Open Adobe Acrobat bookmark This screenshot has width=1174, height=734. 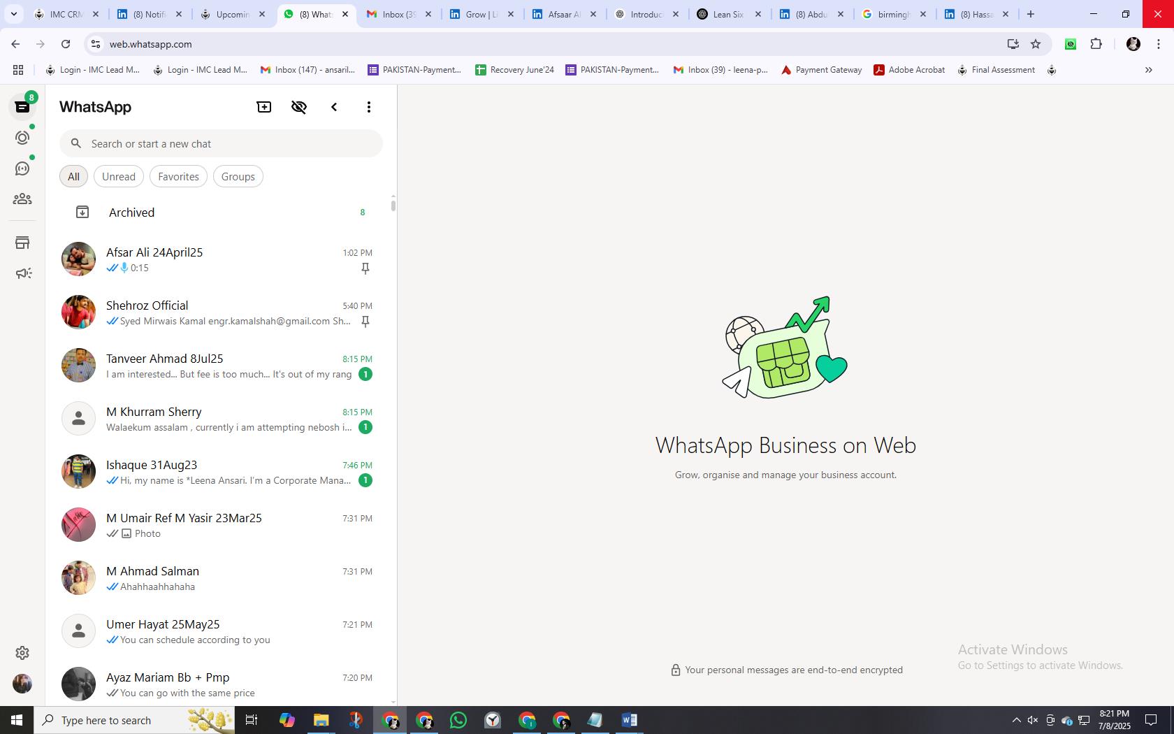pos(909,70)
